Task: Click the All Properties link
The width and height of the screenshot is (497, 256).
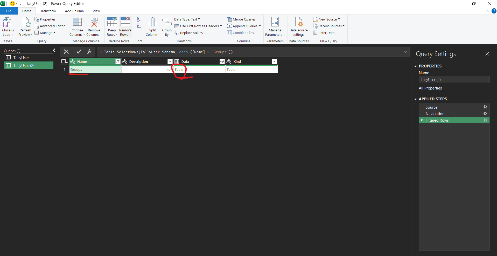Action: pyautogui.click(x=430, y=88)
